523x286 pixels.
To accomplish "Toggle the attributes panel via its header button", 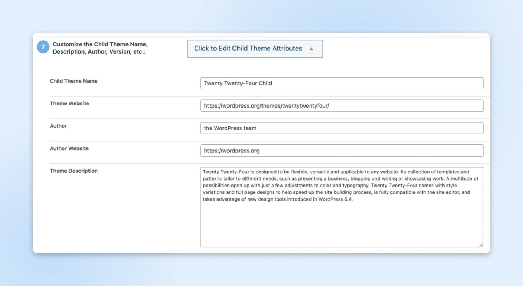I will click(x=255, y=48).
